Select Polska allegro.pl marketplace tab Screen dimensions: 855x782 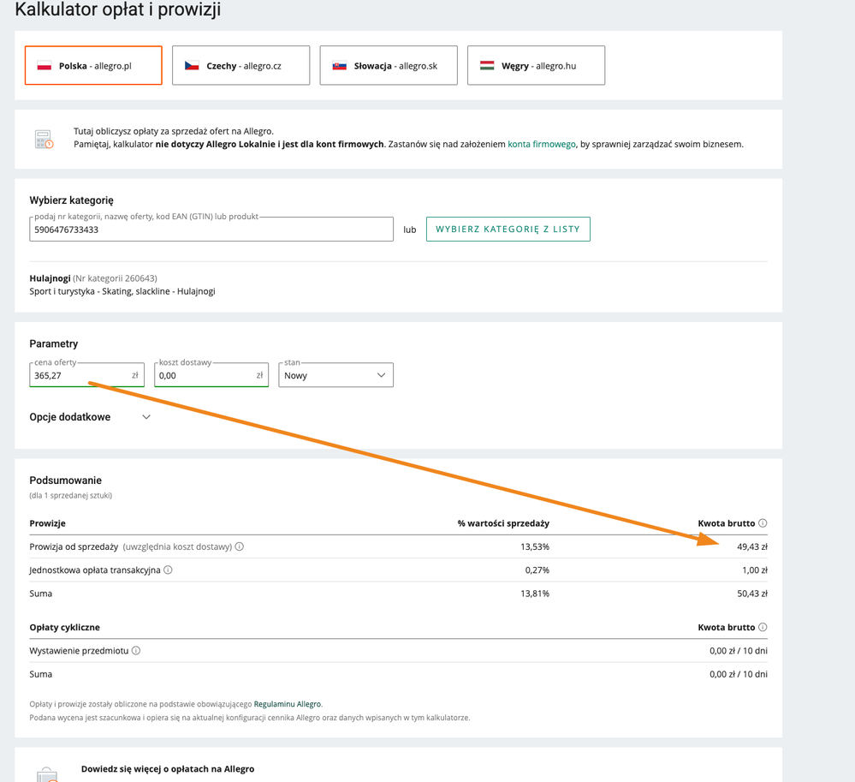click(93, 65)
